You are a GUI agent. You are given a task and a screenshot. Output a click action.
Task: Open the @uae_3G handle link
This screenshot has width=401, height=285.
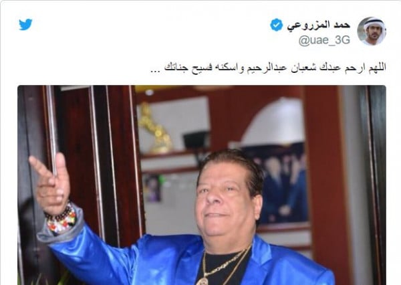324,40
